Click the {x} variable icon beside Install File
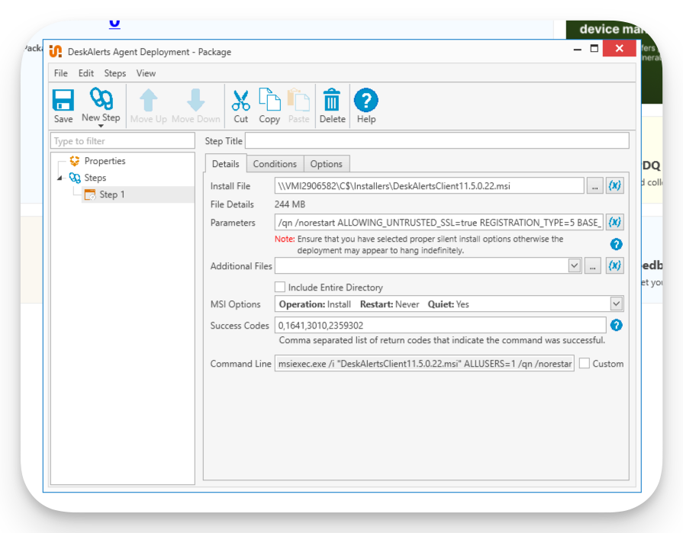 pyautogui.click(x=614, y=185)
